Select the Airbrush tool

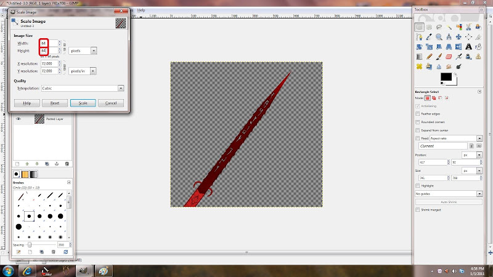point(458,57)
